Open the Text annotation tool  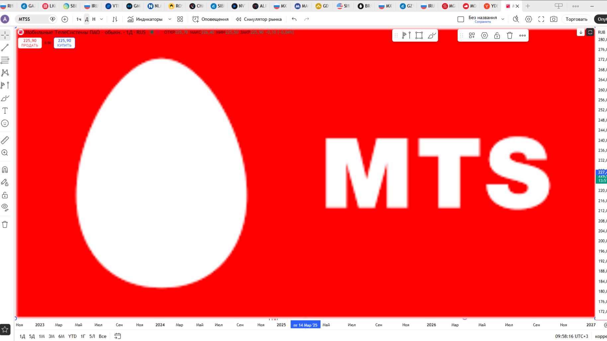[5, 110]
